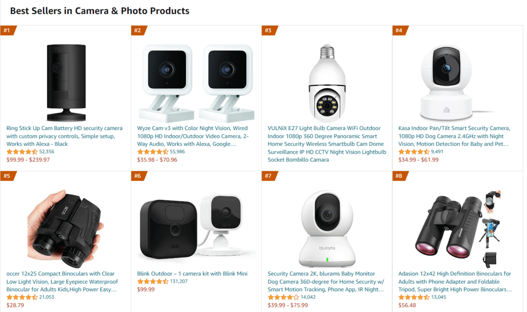The width and height of the screenshot is (527, 312).
Task: Click the Wyze Cam v3 product image
Action: click(196, 83)
